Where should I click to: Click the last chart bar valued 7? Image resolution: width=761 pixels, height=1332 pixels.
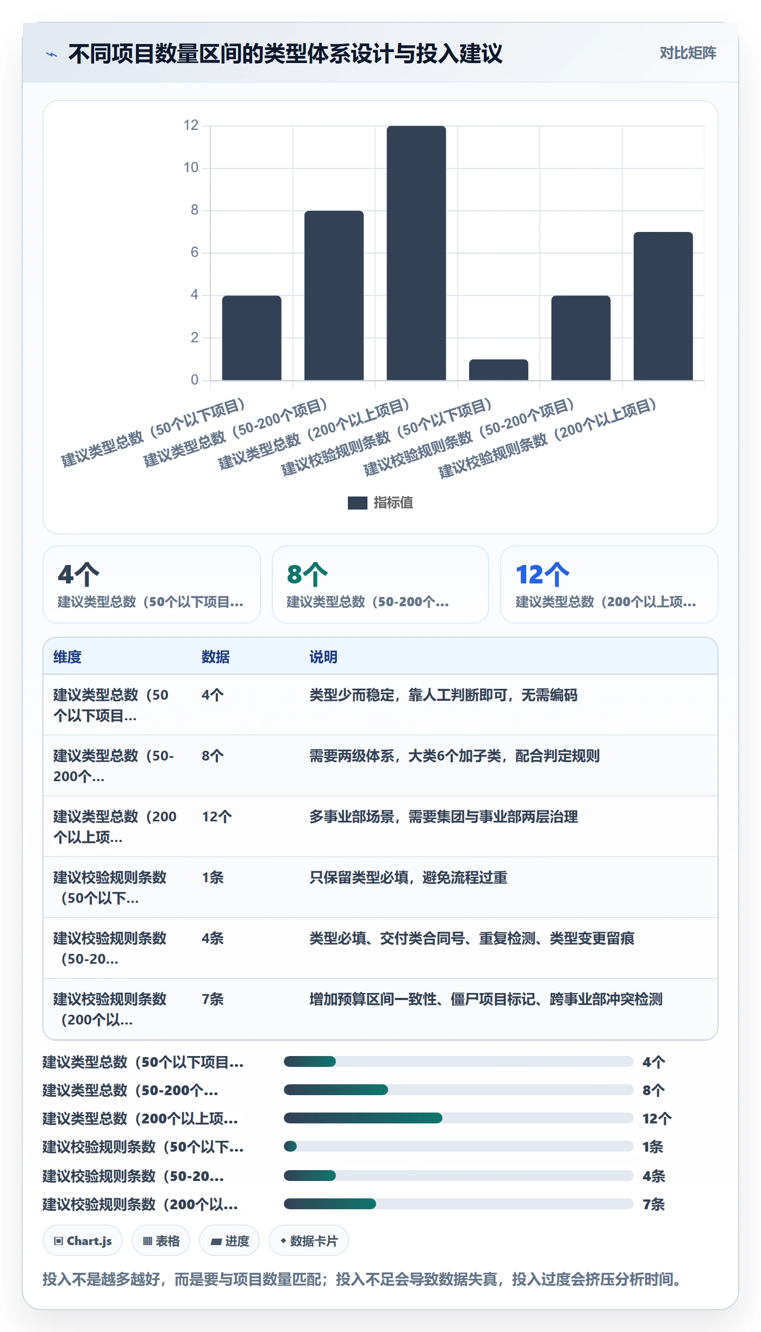tap(663, 306)
